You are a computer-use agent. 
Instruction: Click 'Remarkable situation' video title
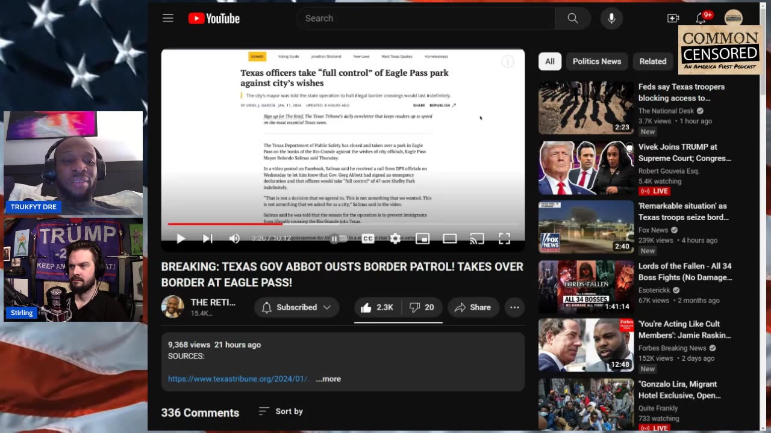click(x=683, y=212)
